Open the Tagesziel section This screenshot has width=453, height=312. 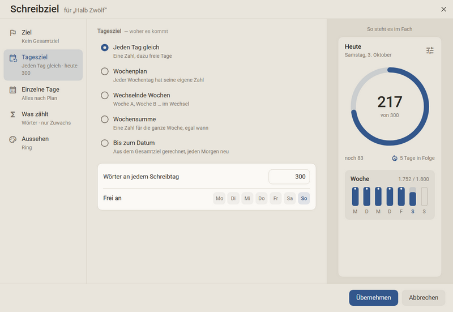coord(43,65)
